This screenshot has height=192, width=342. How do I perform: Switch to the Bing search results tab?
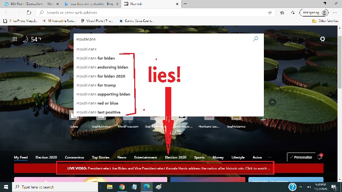click(91, 3)
